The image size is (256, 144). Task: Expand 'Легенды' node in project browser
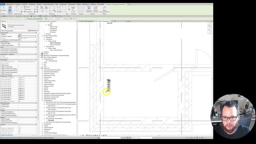pyautogui.click(x=40, y=54)
